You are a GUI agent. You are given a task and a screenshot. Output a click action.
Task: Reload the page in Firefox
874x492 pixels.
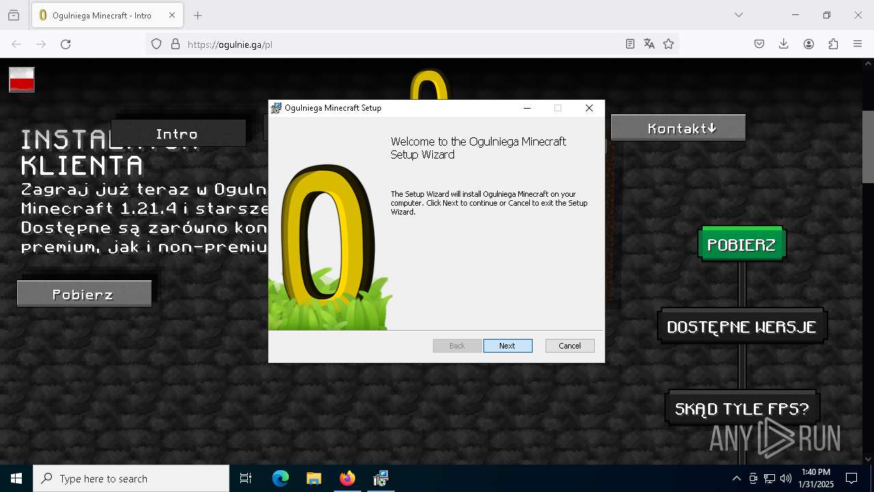tap(66, 44)
